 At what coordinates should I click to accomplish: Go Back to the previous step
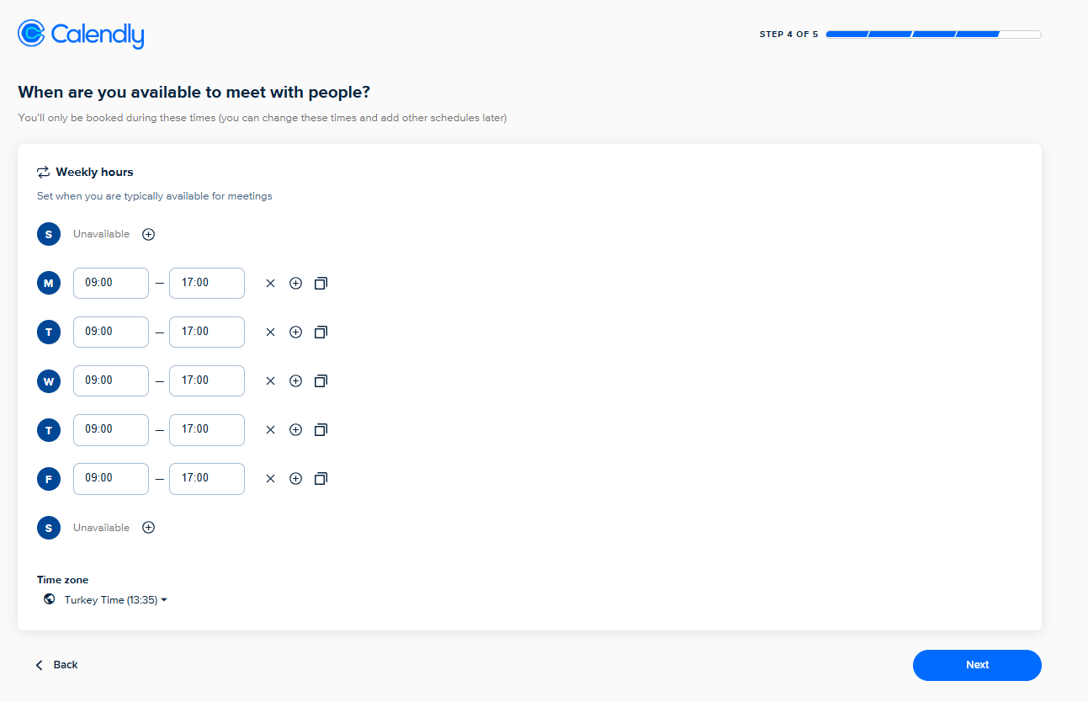pyautogui.click(x=57, y=665)
